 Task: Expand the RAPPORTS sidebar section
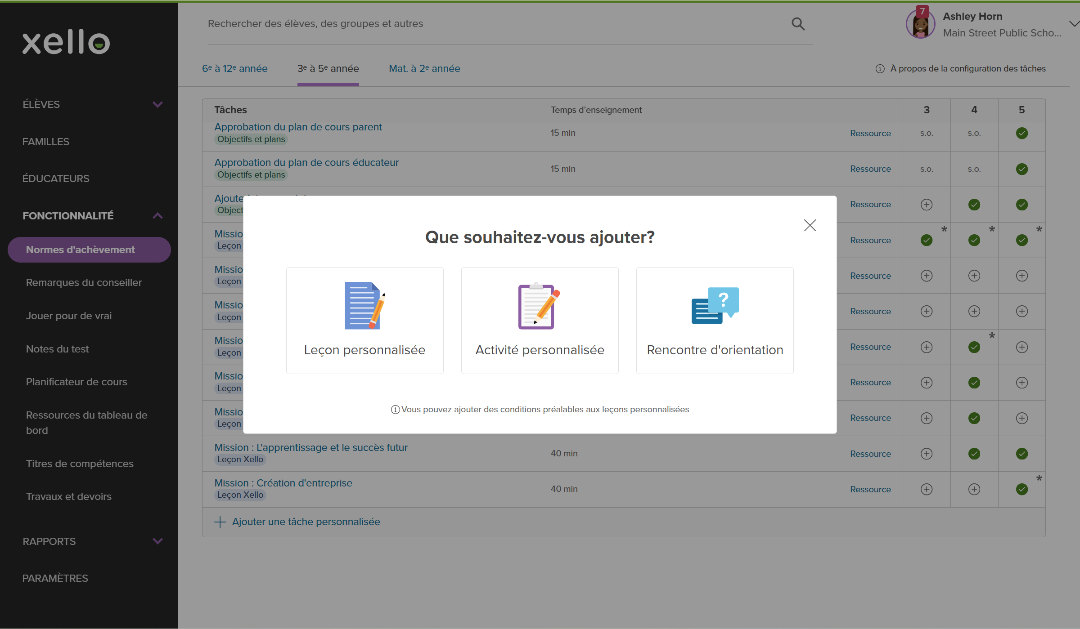[x=157, y=541]
